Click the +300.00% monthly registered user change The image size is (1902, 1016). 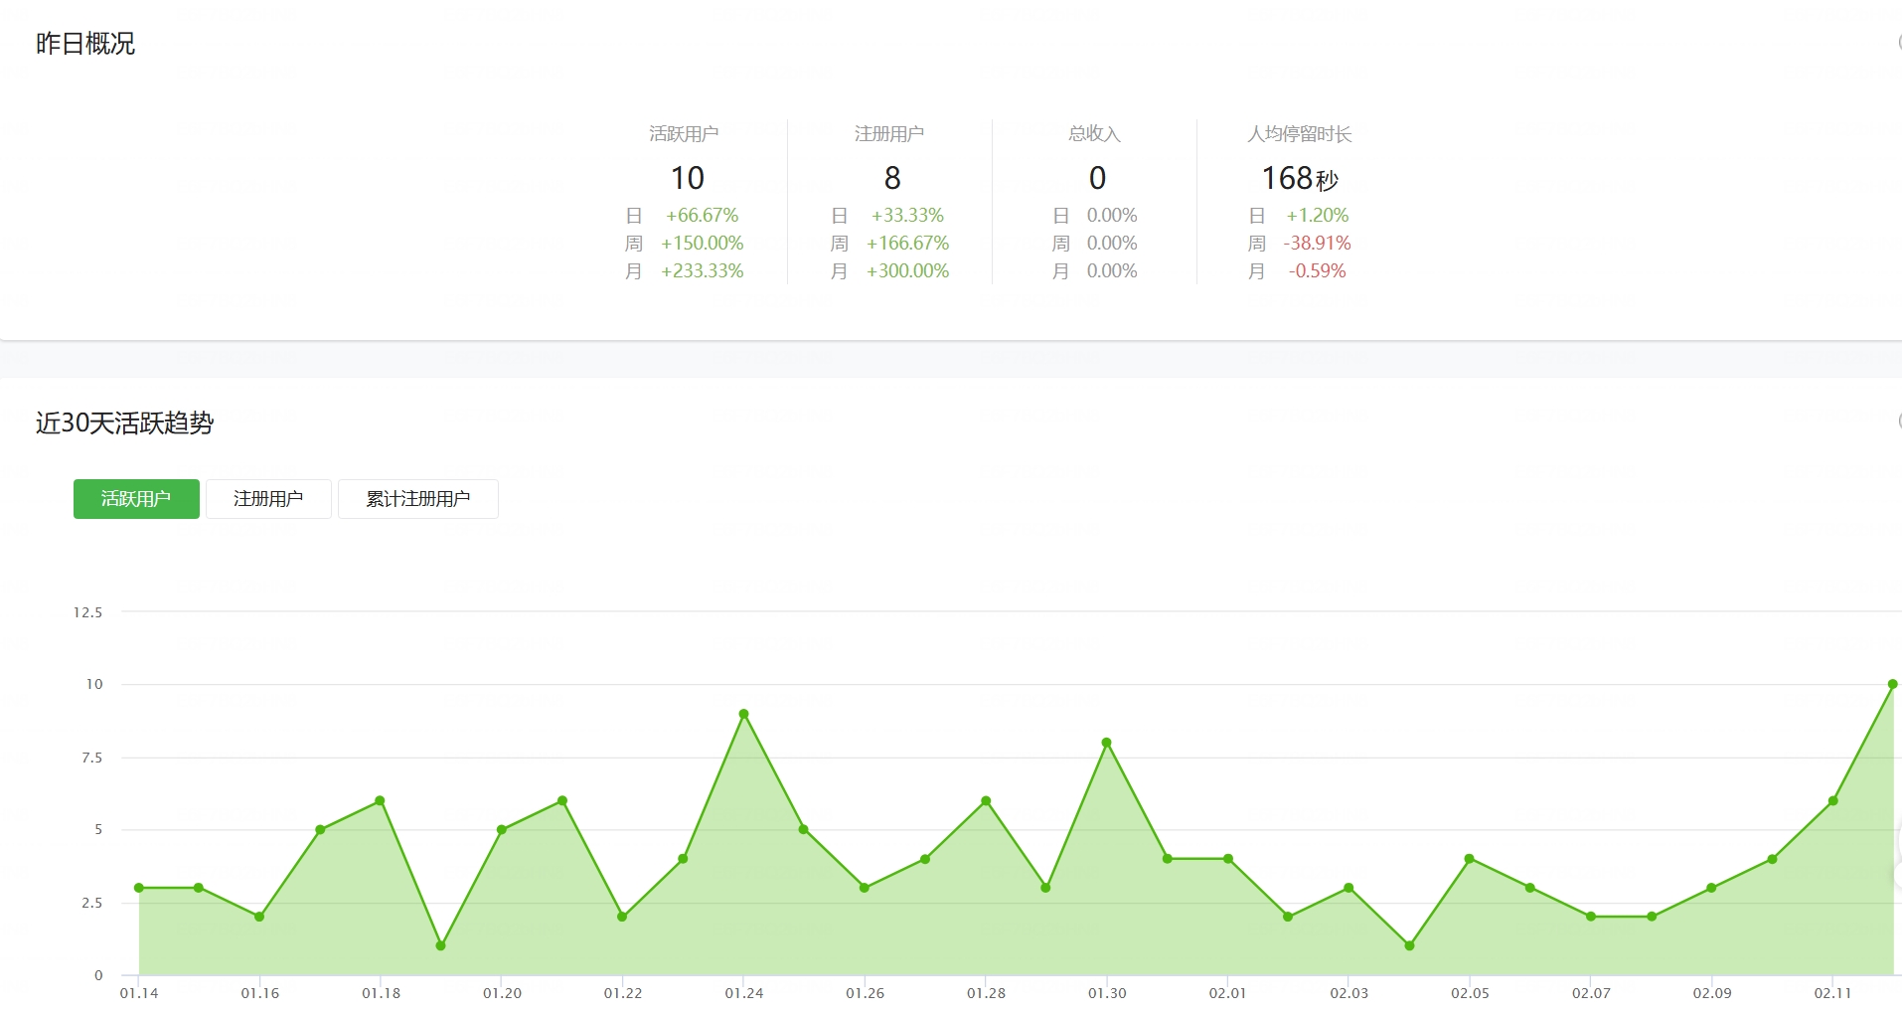click(907, 271)
